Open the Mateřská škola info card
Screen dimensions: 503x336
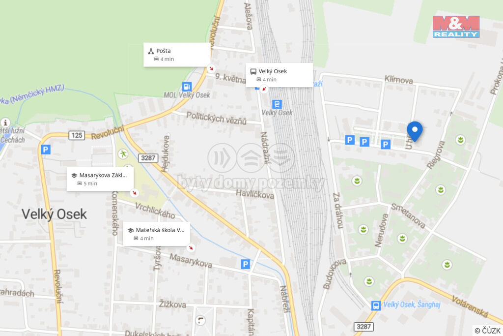tap(157, 234)
